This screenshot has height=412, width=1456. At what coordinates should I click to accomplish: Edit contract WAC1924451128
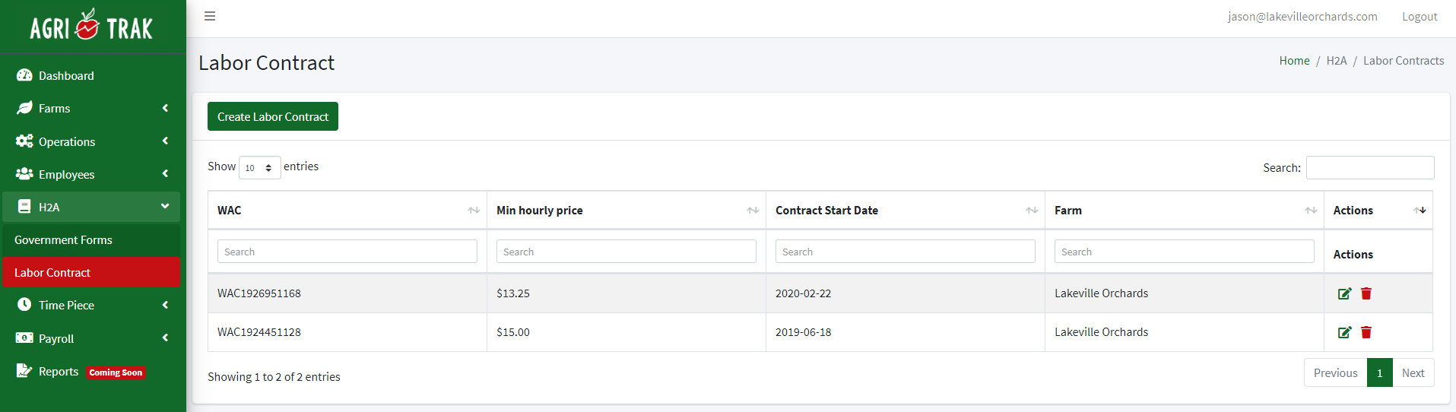tap(1344, 332)
